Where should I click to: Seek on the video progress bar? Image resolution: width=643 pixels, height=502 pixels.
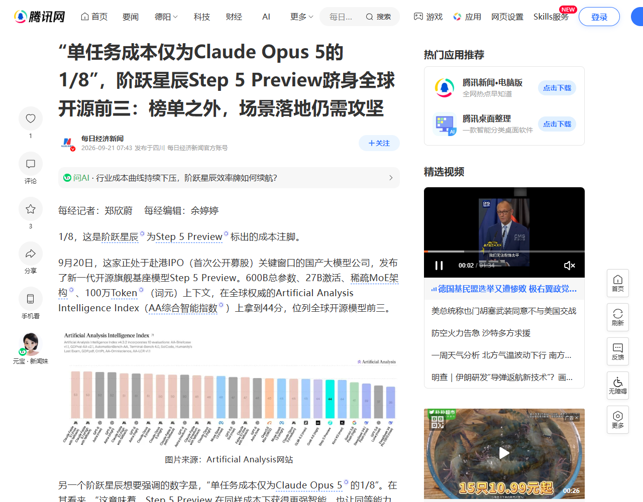[x=504, y=251]
